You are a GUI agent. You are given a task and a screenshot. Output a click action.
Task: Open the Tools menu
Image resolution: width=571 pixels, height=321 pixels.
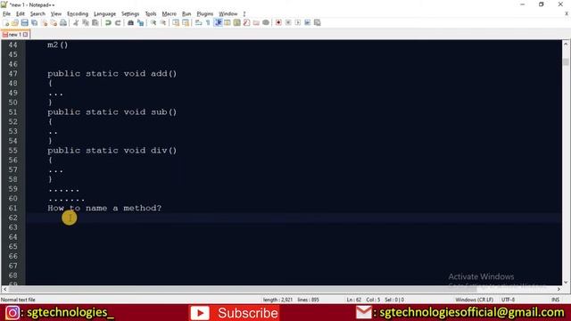(x=151, y=14)
